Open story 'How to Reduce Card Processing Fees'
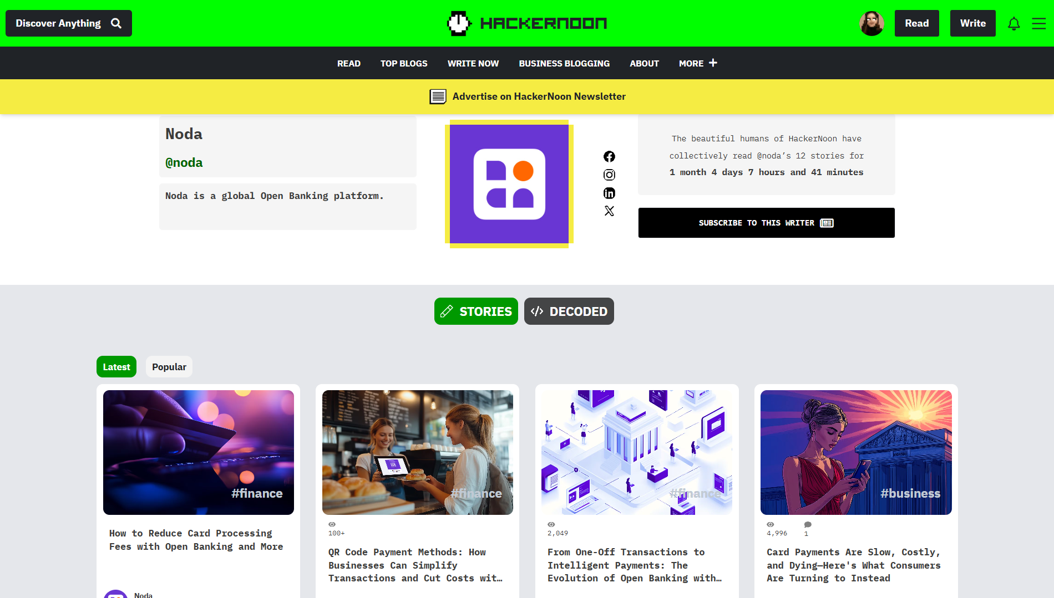The width and height of the screenshot is (1054, 598). 196,540
